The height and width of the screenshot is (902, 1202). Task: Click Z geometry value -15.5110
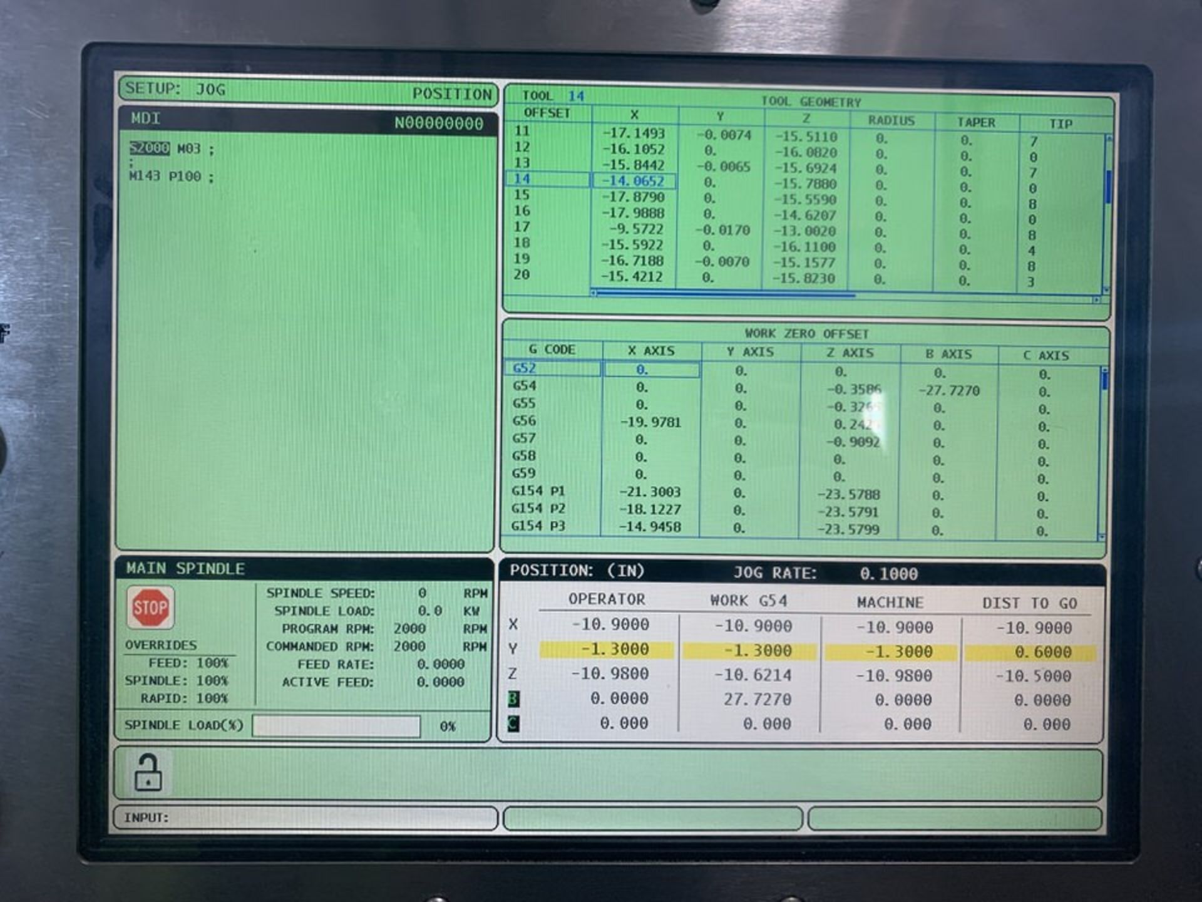point(806,137)
